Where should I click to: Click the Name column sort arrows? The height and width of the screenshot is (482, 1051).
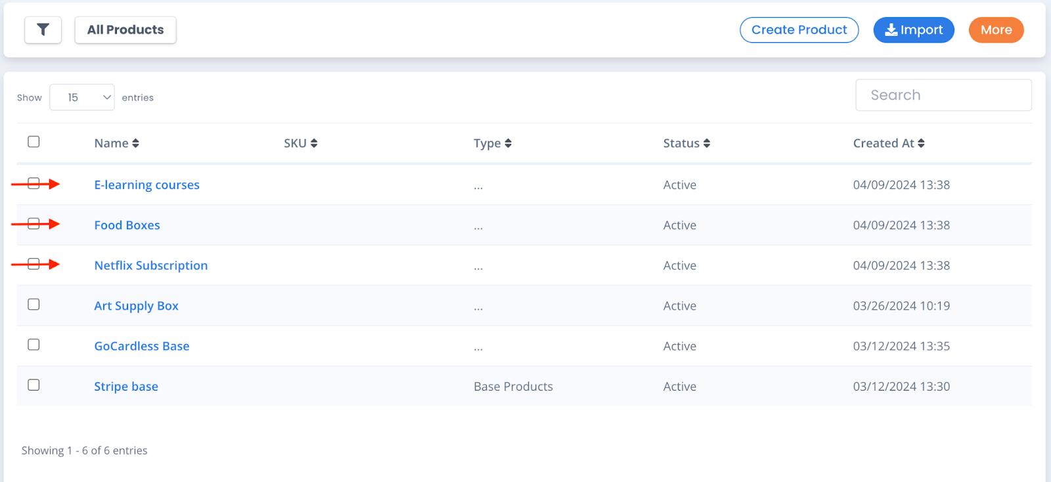tap(135, 143)
